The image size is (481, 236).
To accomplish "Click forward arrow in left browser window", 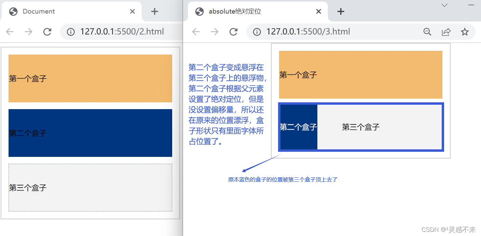I will coord(28,32).
